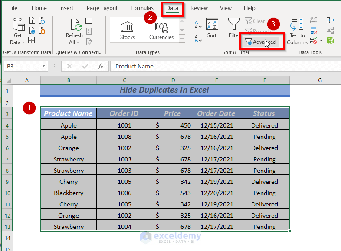This screenshot has width=341, height=251.
Task: Click Sort Z to A icon
Action: (x=198, y=38)
